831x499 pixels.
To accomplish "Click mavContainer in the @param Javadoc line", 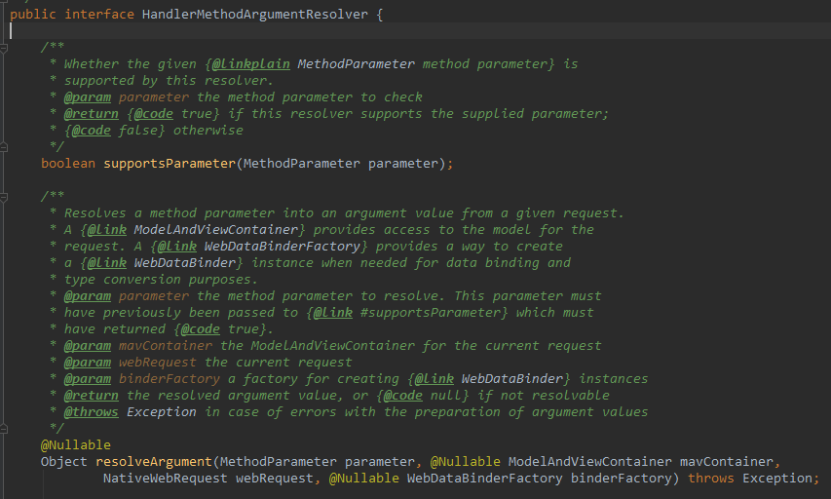I will (x=166, y=346).
